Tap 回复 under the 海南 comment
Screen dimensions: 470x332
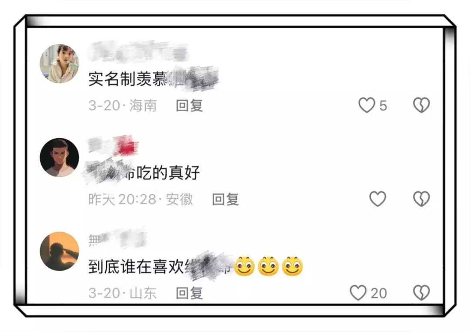189,106
